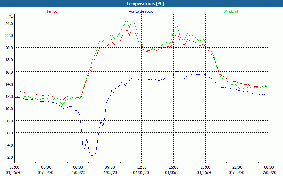Click the 06:00 time axis label
The image size is (283, 176).
tap(78, 168)
